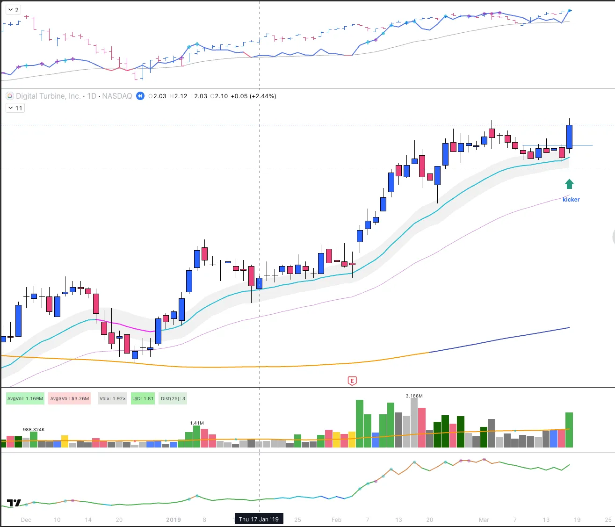This screenshot has height=527, width=615.
Task: Open the earnings 'E' marker
Action: click(352, 381)
